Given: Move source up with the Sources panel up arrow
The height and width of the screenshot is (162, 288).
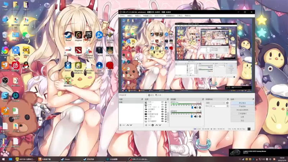Looking at the screenshot, I should tap(157, 125).
